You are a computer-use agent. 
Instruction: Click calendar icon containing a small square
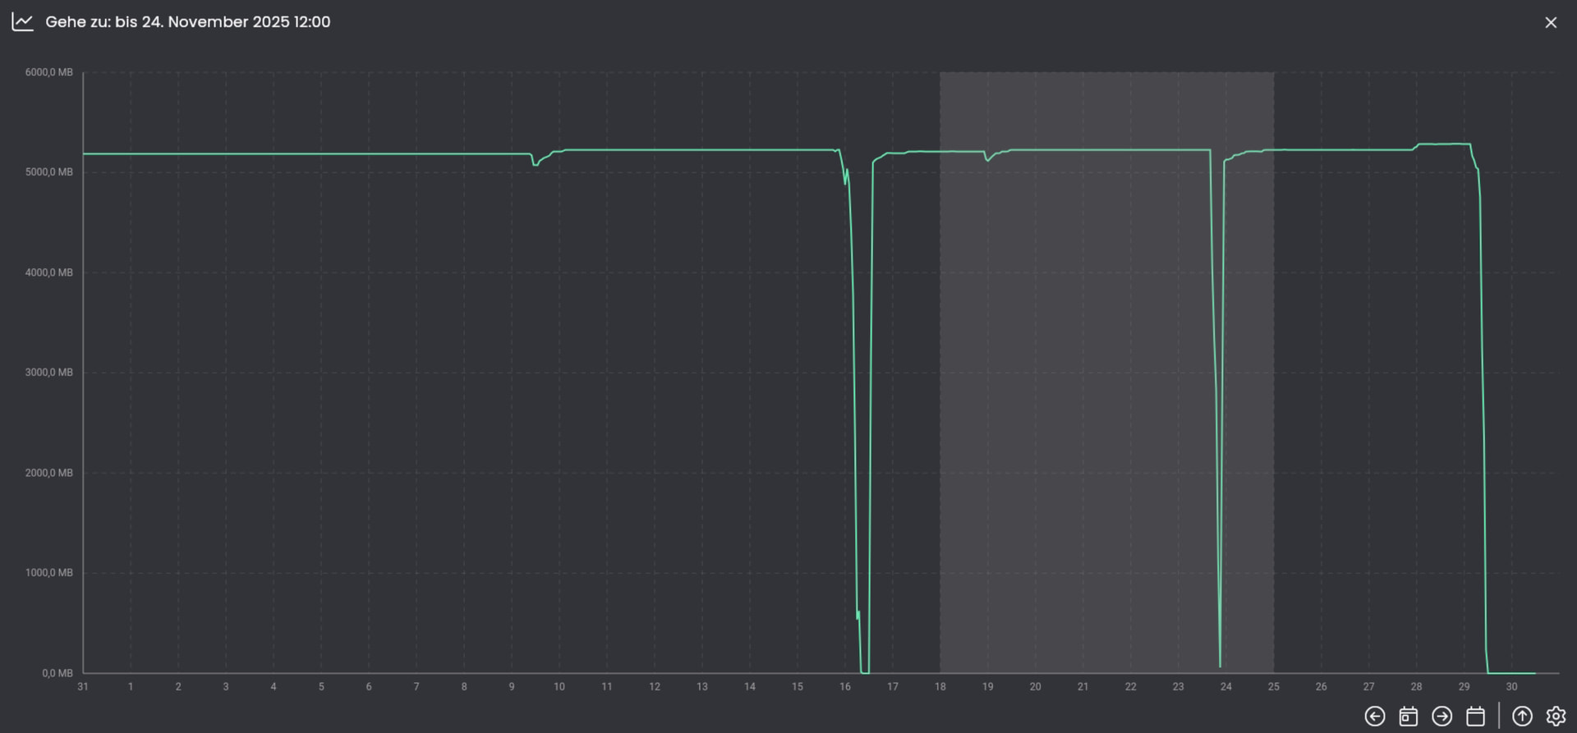1408,717
